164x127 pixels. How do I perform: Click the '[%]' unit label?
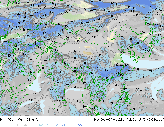tap(27, 119)
